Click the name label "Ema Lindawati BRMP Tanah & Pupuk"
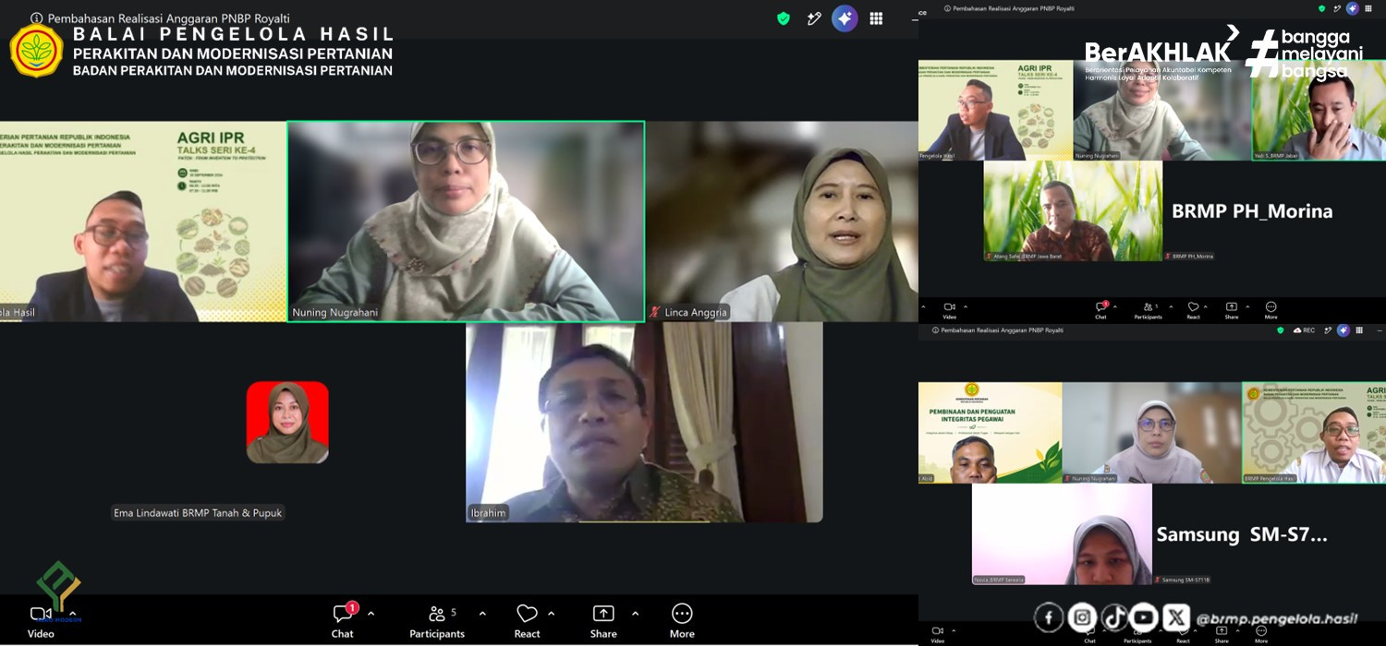 click(198, 512)
